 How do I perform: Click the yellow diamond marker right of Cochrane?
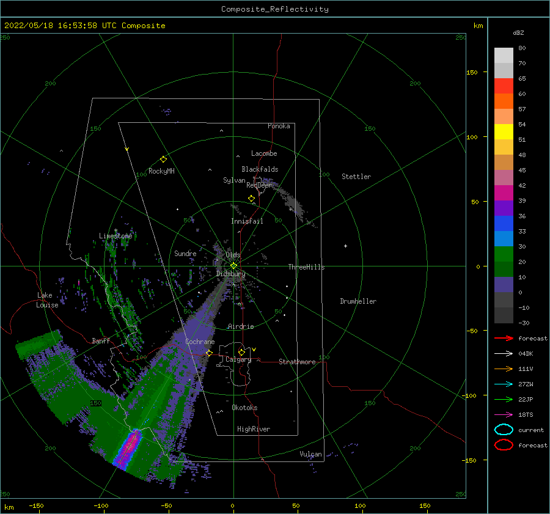[x=209, y=353]
